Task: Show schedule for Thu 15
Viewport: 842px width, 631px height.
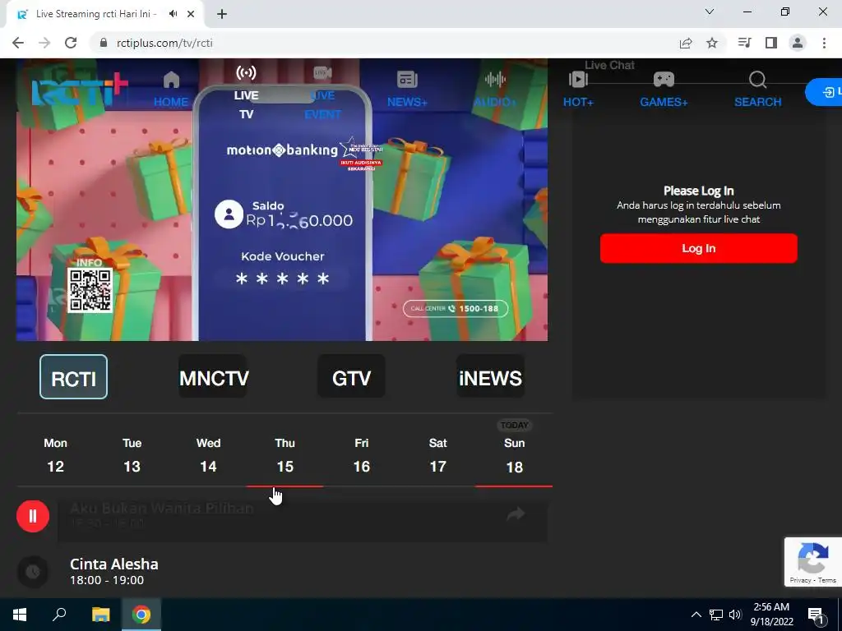Action: click(285, 455)
